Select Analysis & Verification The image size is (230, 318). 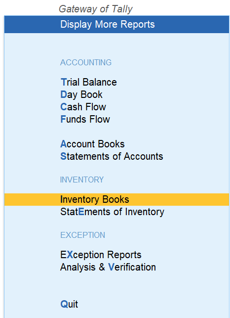pos(108,267)
